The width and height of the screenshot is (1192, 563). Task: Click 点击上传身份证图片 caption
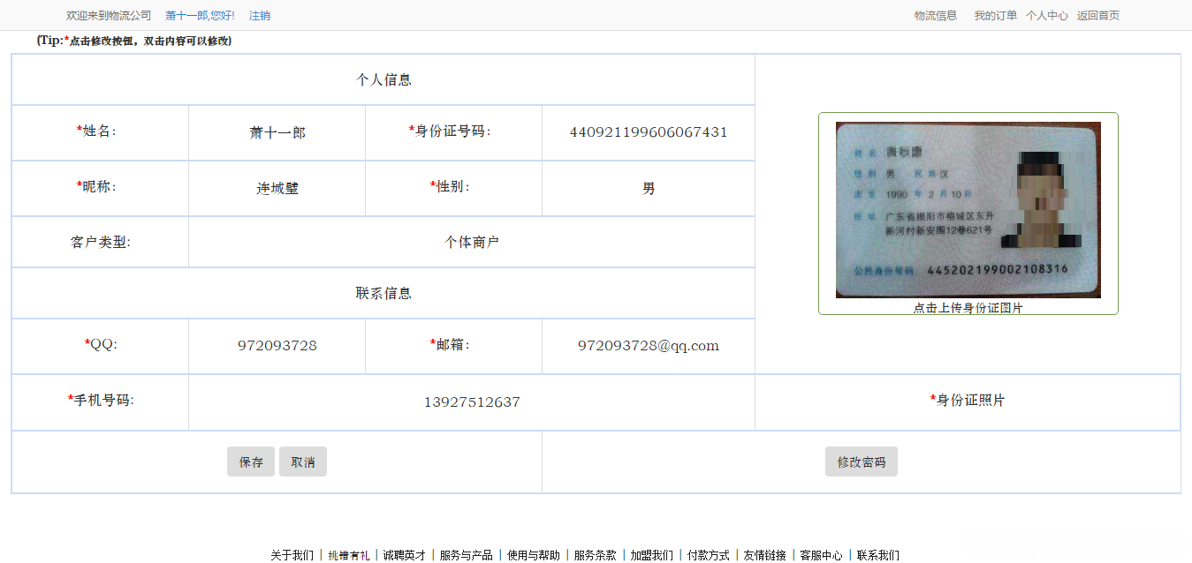[968, 308]
